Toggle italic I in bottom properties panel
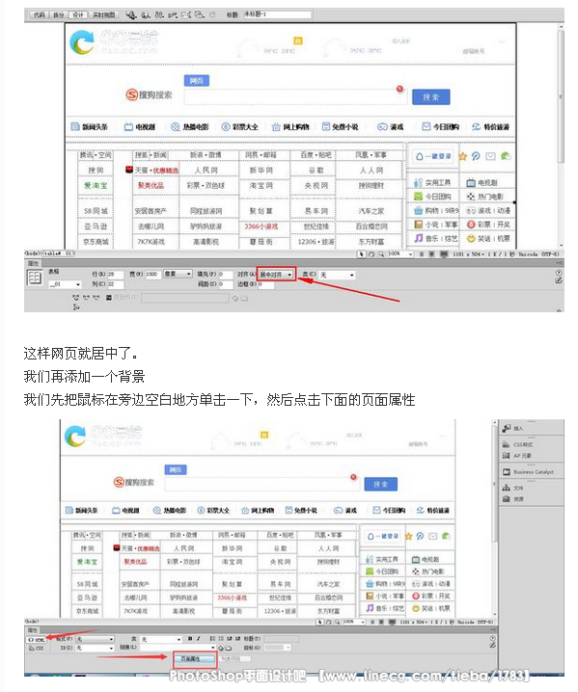578x692 pixels. pyautogui.click(x=199, y=639)
